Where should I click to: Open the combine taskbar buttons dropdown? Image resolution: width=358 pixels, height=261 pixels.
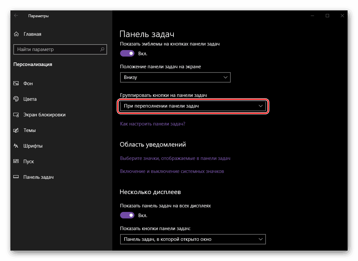[x=193, y=106]
